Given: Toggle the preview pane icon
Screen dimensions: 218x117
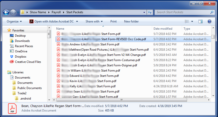Looking at the screenshot, I should click(201, 21).
